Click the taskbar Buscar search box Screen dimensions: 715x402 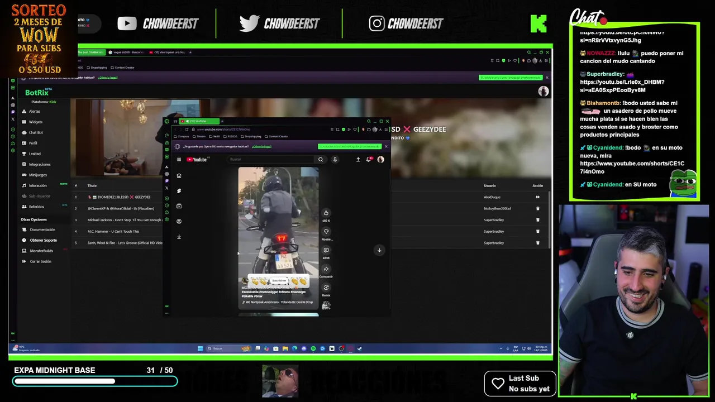pyautogui.click(x=229, y=348)
